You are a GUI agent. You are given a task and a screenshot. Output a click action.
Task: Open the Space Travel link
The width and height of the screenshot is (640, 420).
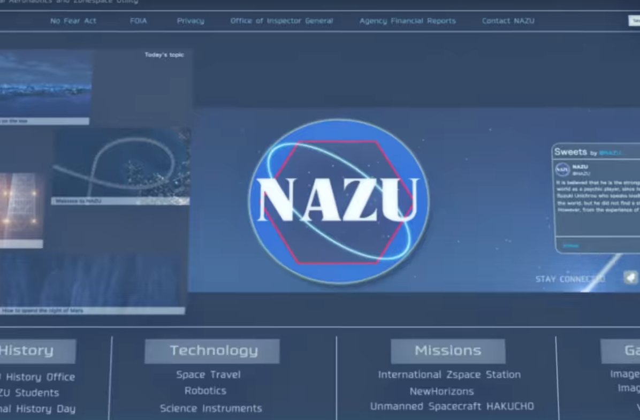[209, 375]
